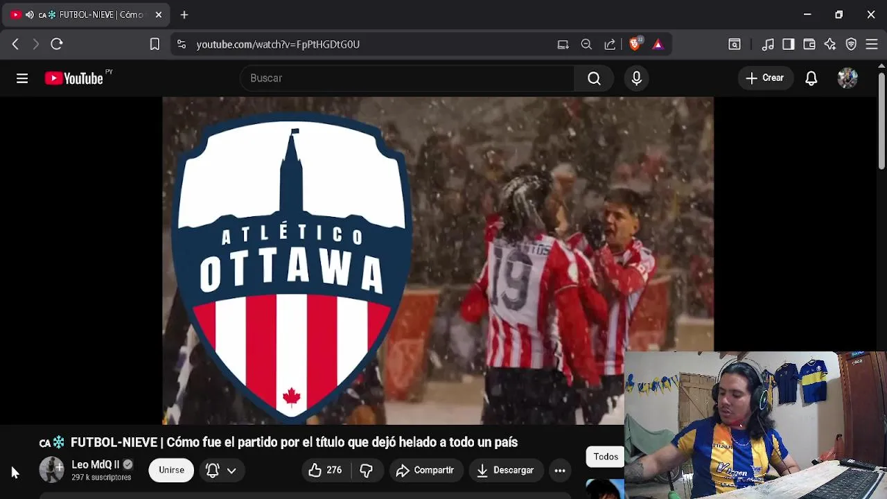Viewport: 887px width, 499px height.
Task: Open the toolbar icon left of the music note
Action: point(735,44)
